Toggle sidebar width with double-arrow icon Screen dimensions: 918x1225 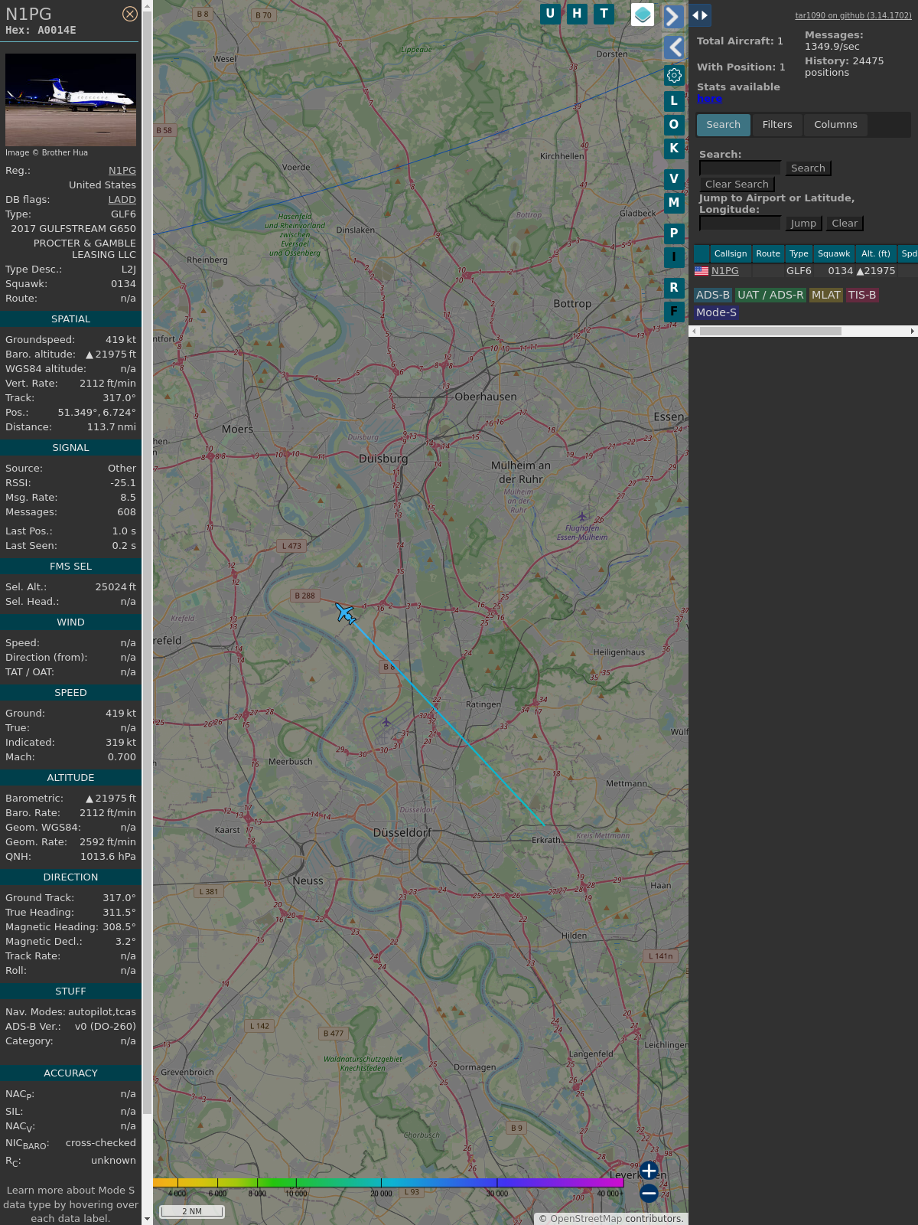pos(700,15)
